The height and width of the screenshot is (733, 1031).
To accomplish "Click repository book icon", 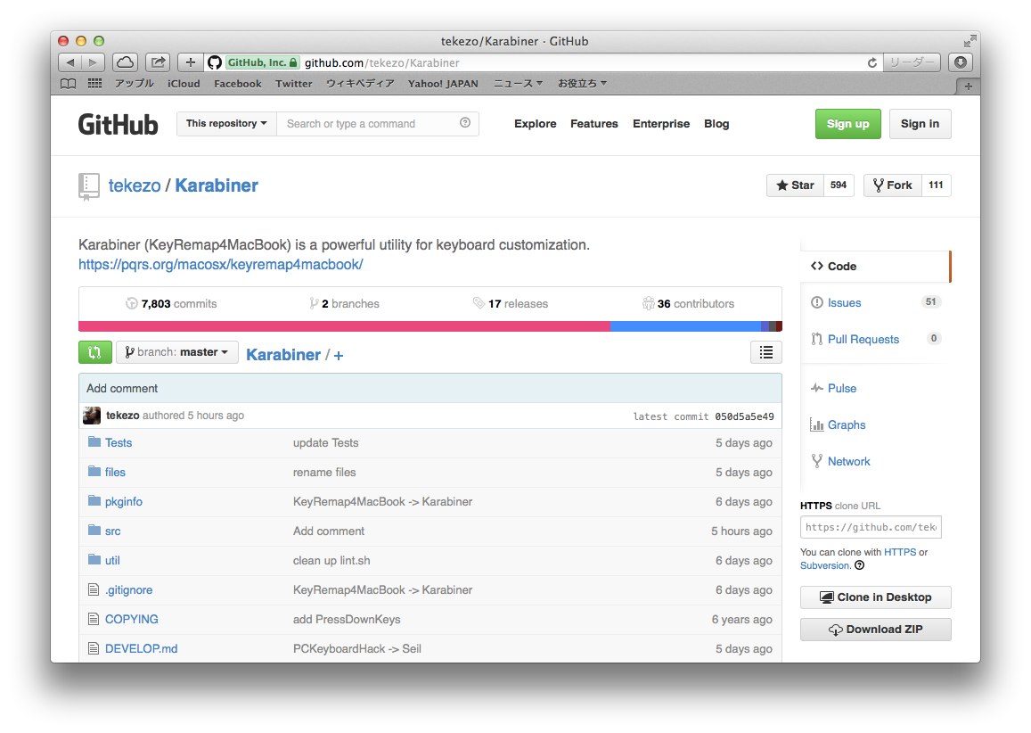I will point(89,186).
